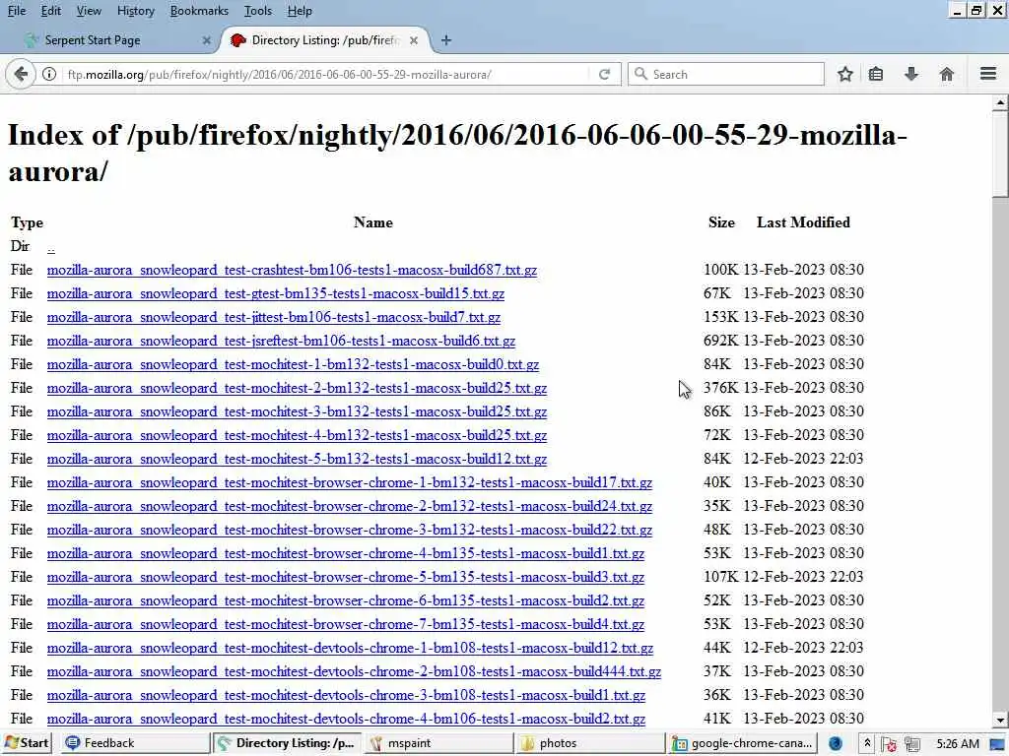The height and width of the screenshot is (756, 1009).
Task: Open test-crashtest-bm106 build687 file link
Action: pyautogui.click(x=292, y=270)
